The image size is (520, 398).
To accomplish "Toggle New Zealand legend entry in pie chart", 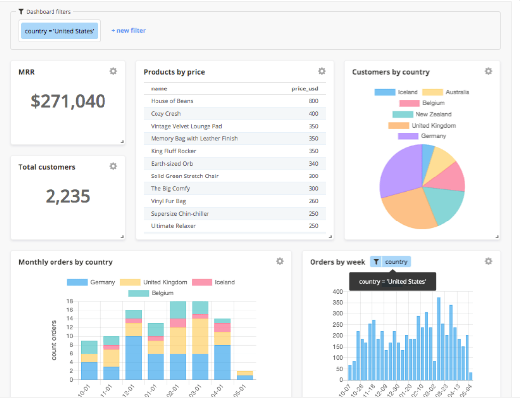I will tap(422, 114).
